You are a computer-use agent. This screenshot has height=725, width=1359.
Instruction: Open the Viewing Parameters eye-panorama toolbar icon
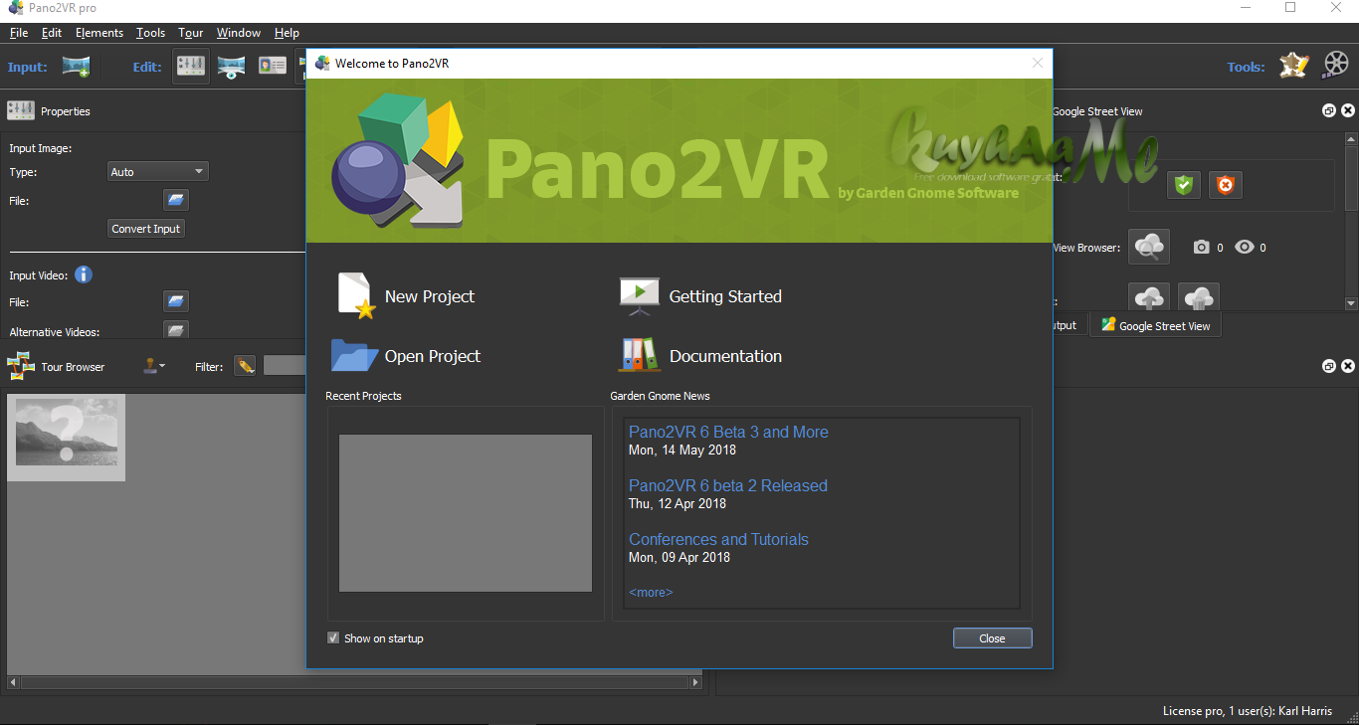(231, 67)
